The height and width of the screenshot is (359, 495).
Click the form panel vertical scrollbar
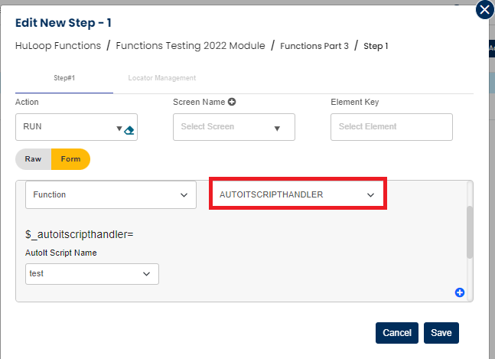pos(470,230)
